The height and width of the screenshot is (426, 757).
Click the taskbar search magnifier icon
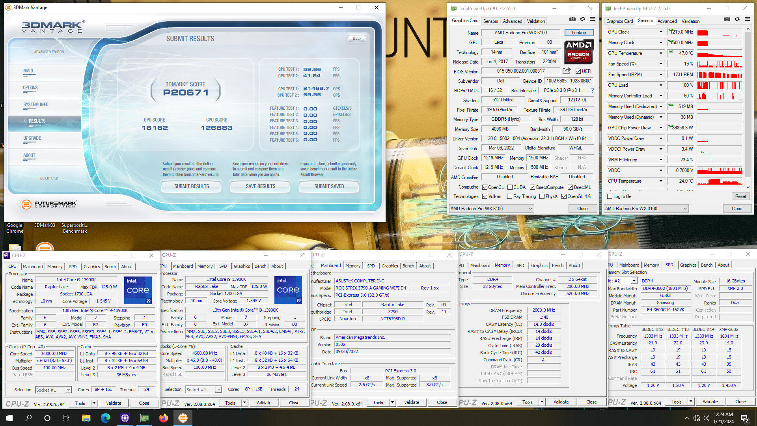pos(28,418)
